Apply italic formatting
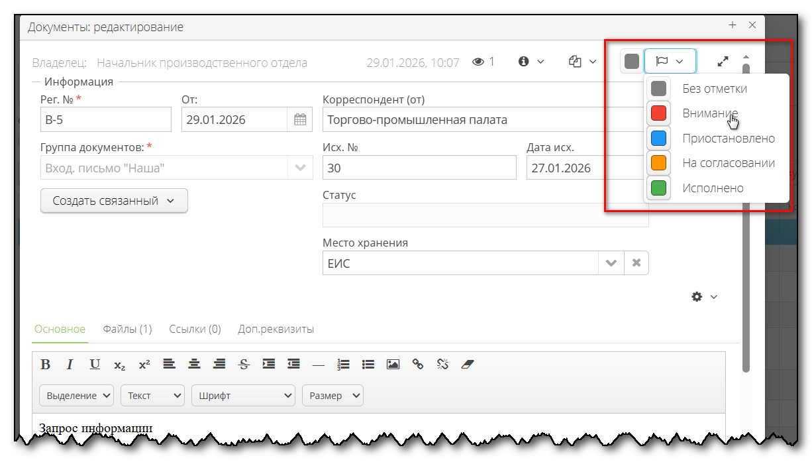Image resolution: width=812 pixels, height=464 pixels. click(70, 364)
